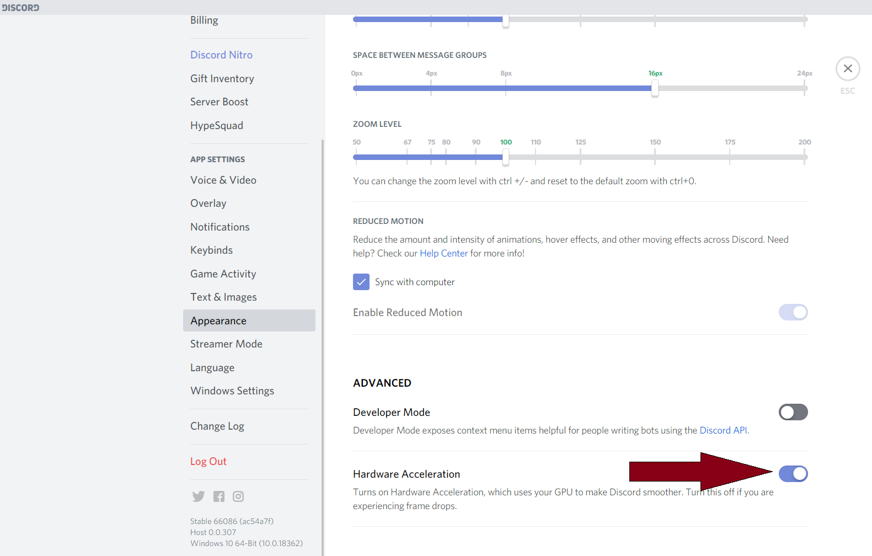Open Discord's Instagram page icon
This screenshot has width=872, height=556.
(238, 496)
